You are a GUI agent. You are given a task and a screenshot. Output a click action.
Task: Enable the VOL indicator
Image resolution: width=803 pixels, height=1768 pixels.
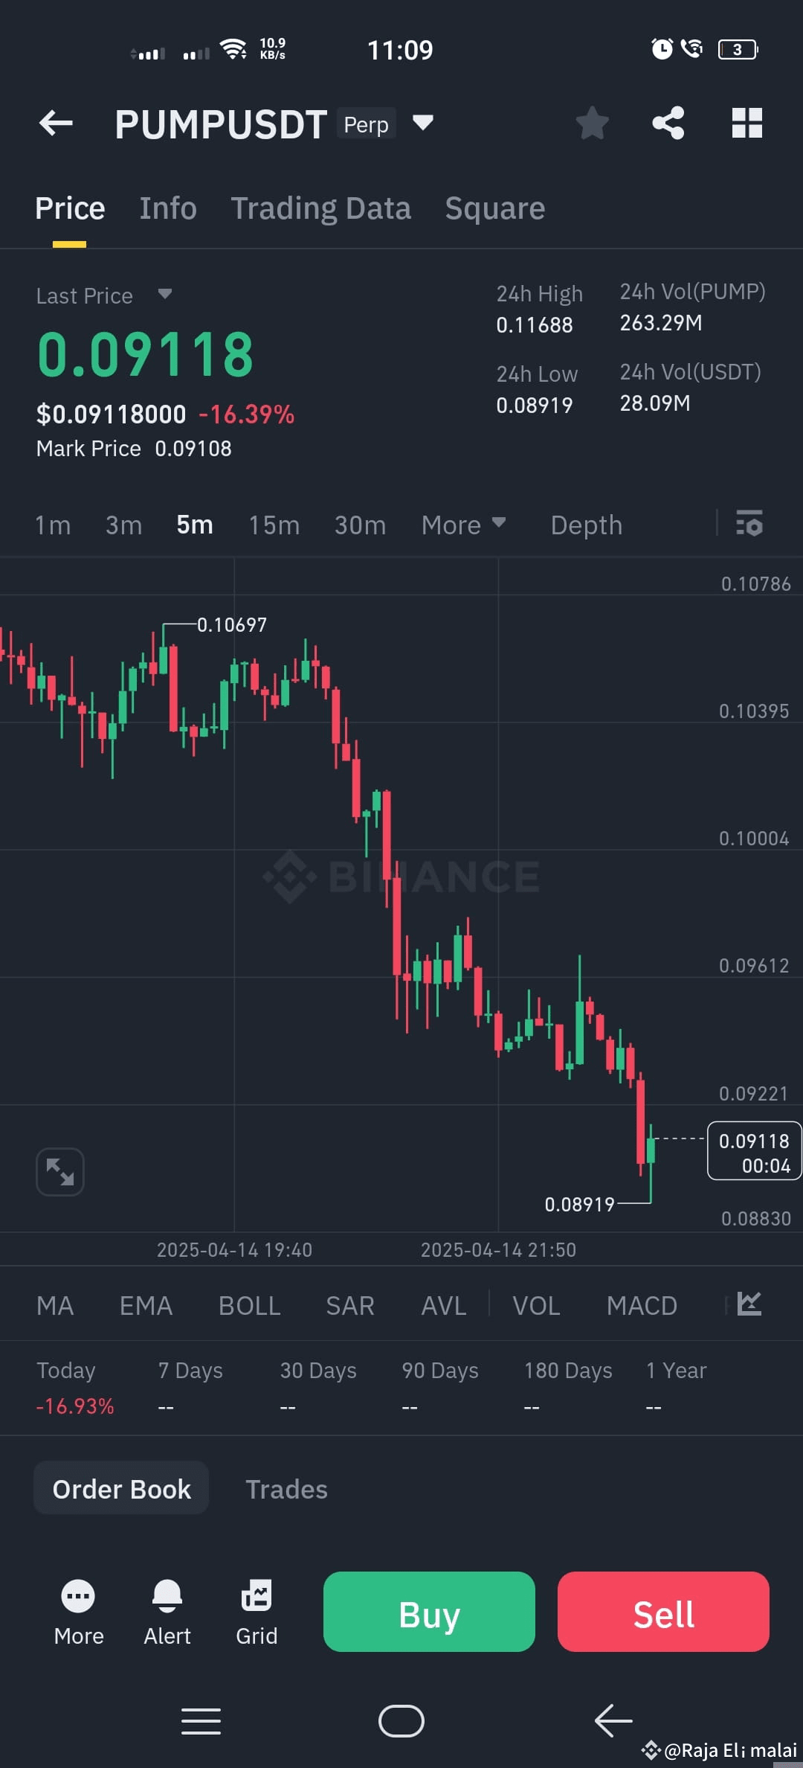pos(535,1305)
